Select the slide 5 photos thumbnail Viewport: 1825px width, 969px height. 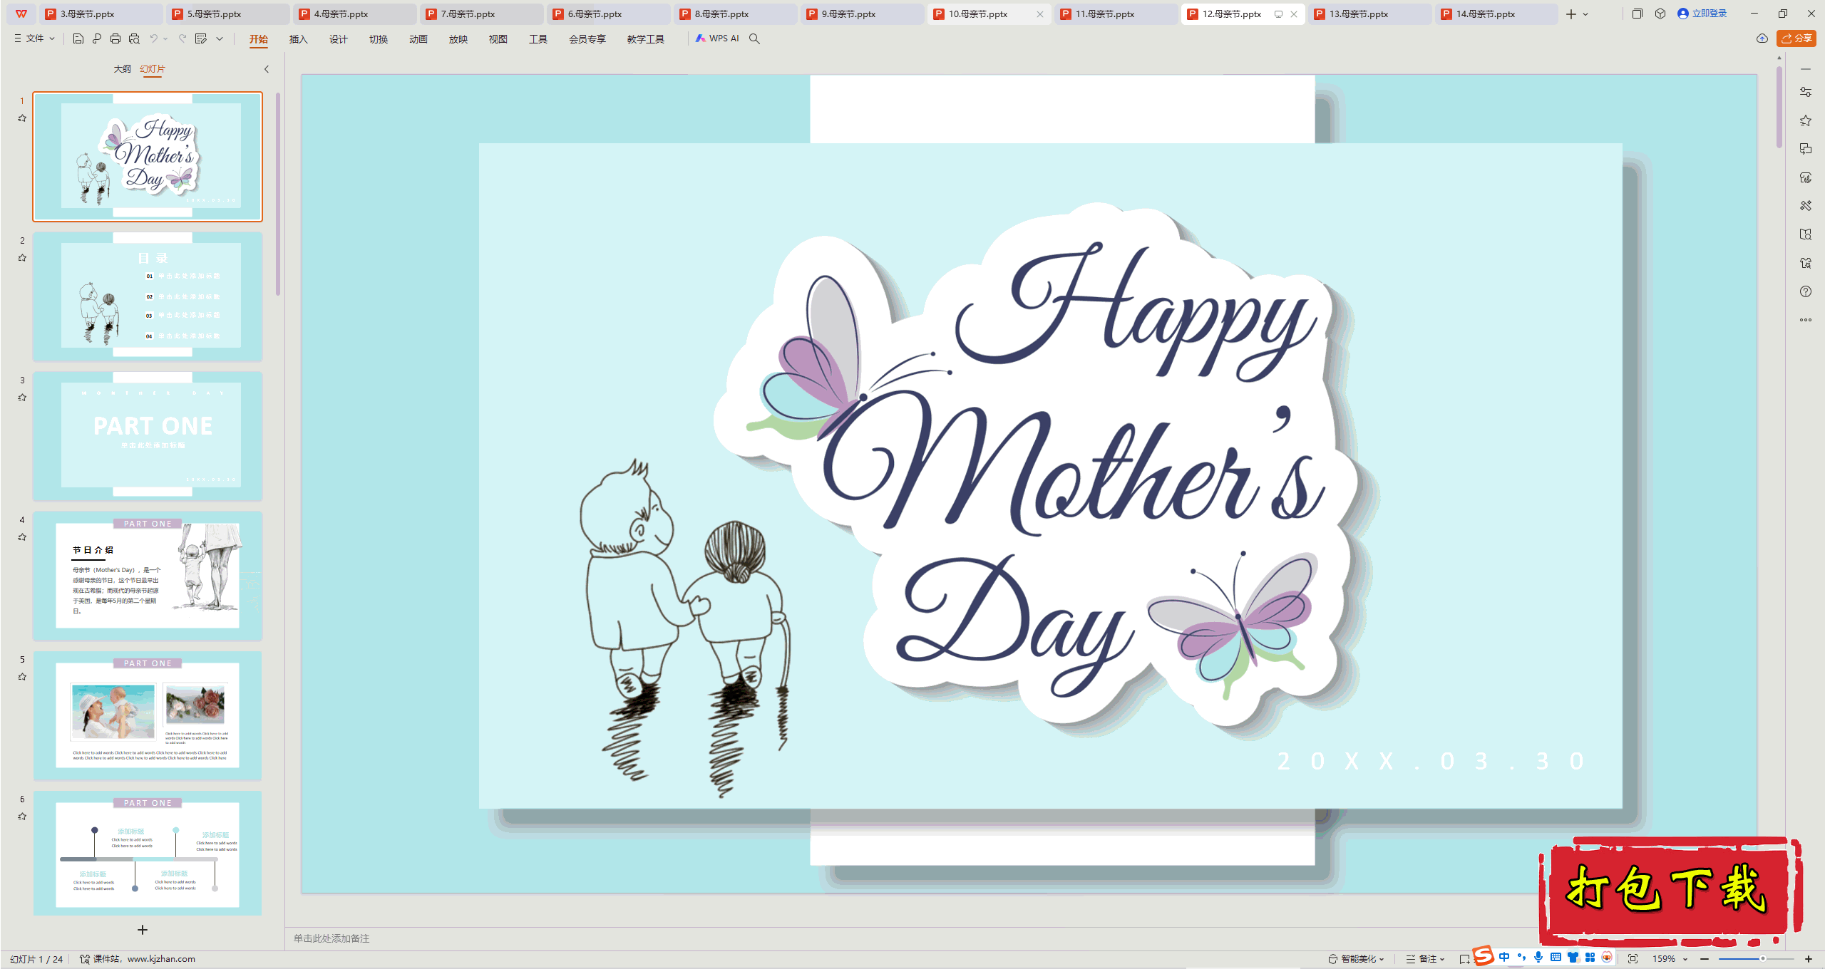click(148, 715)
